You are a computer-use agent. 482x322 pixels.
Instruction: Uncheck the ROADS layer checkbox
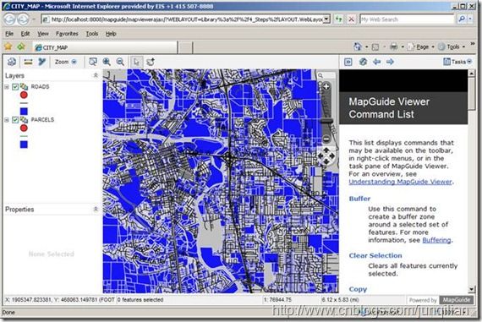[x=15, y=87]
